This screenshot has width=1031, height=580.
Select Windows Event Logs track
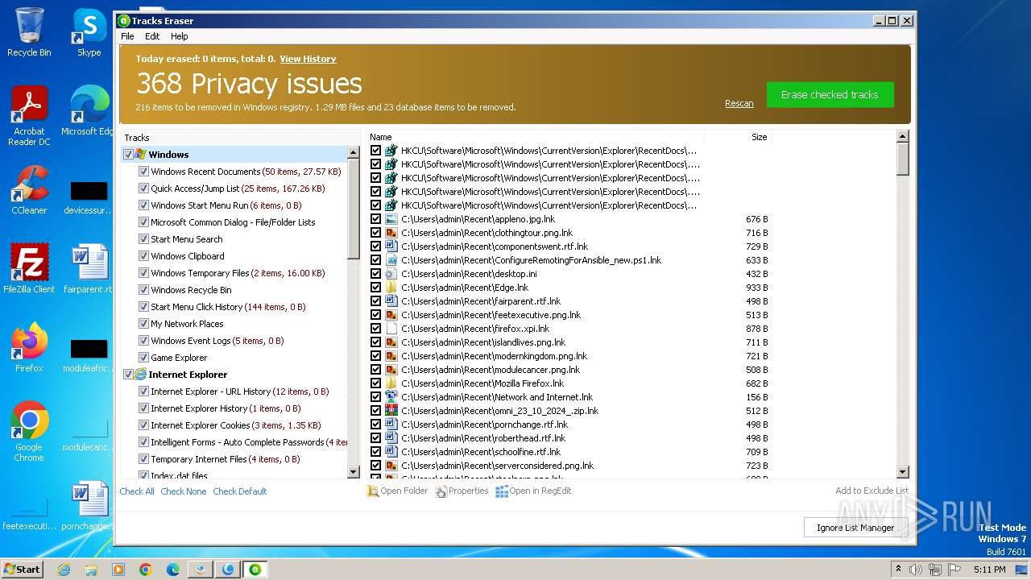click(x=217, y=341)
